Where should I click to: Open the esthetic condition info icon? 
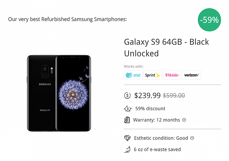point(192,138)
